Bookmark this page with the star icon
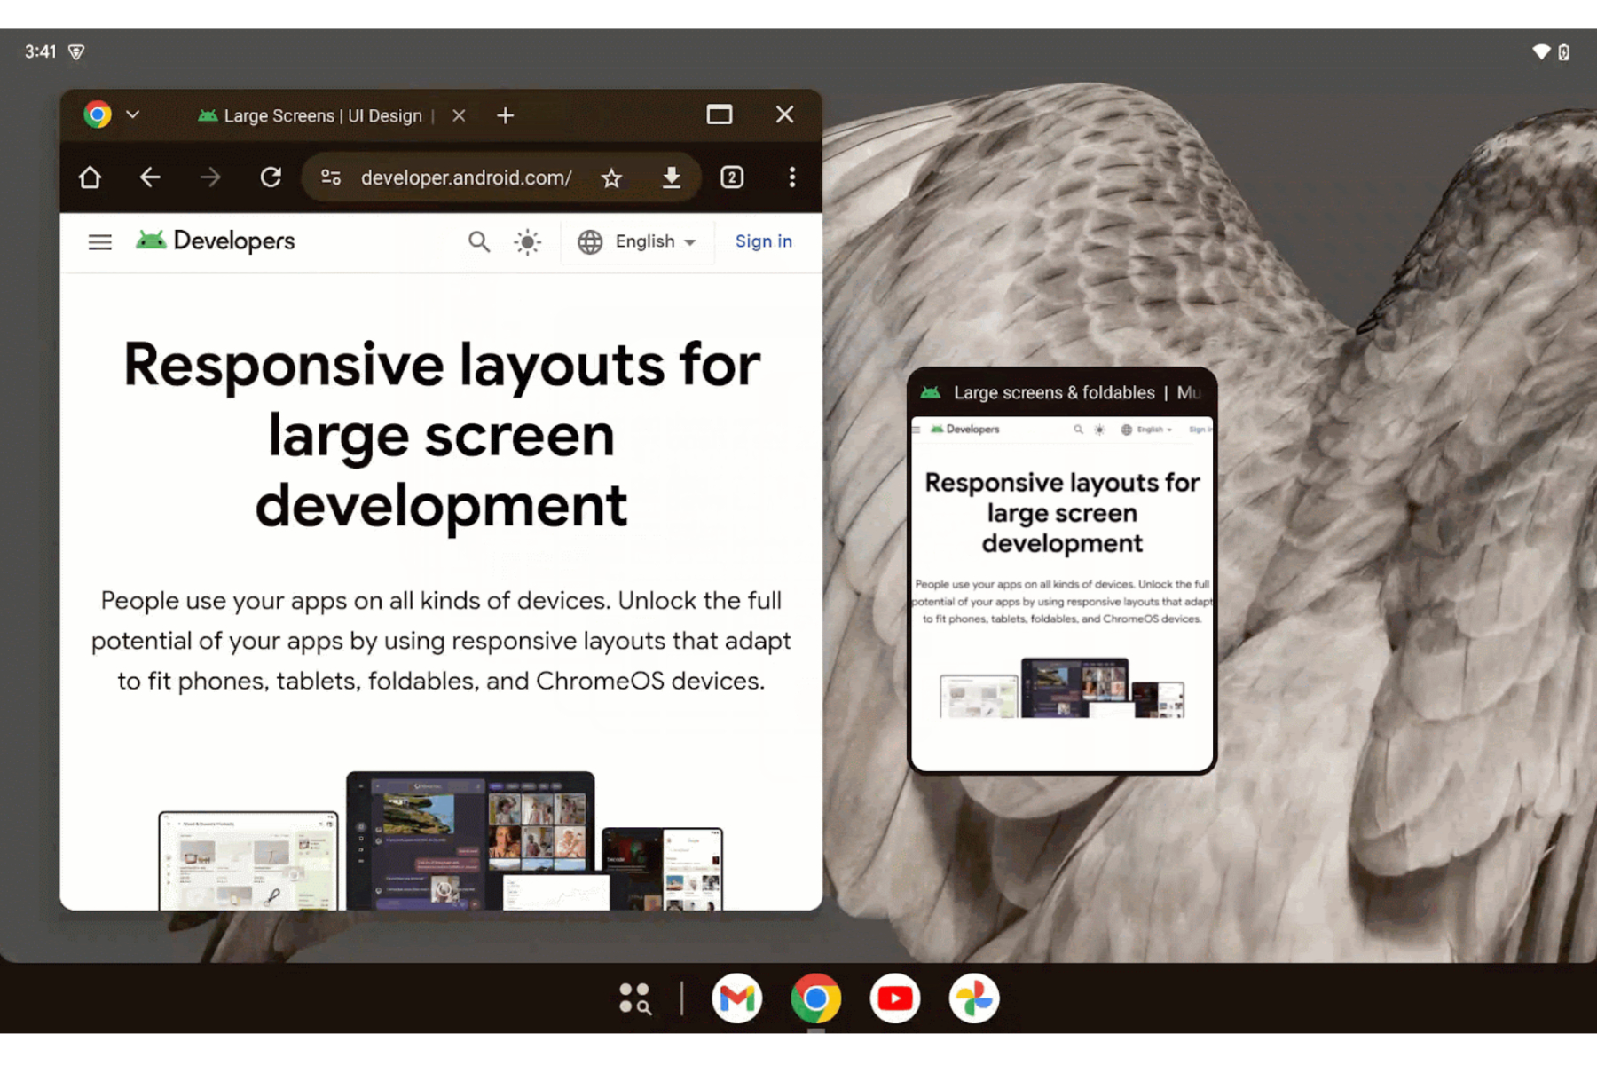This screenshot has height=1065, width=1597. pos(611,178)
